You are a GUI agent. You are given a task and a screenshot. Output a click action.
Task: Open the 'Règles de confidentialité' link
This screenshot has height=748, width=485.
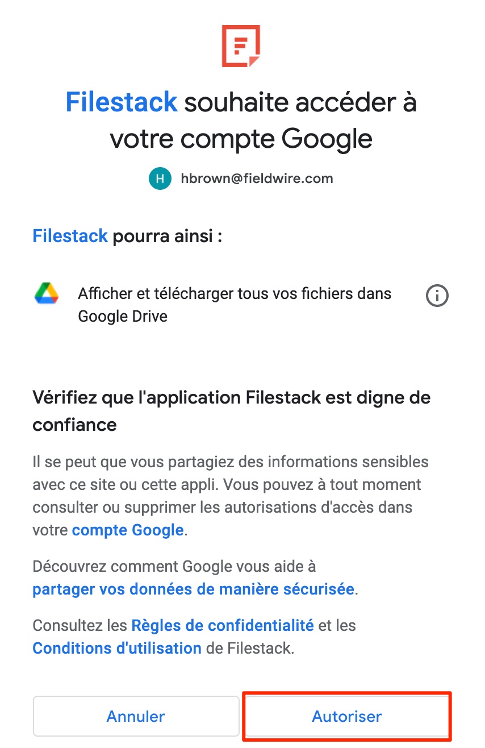223,625
